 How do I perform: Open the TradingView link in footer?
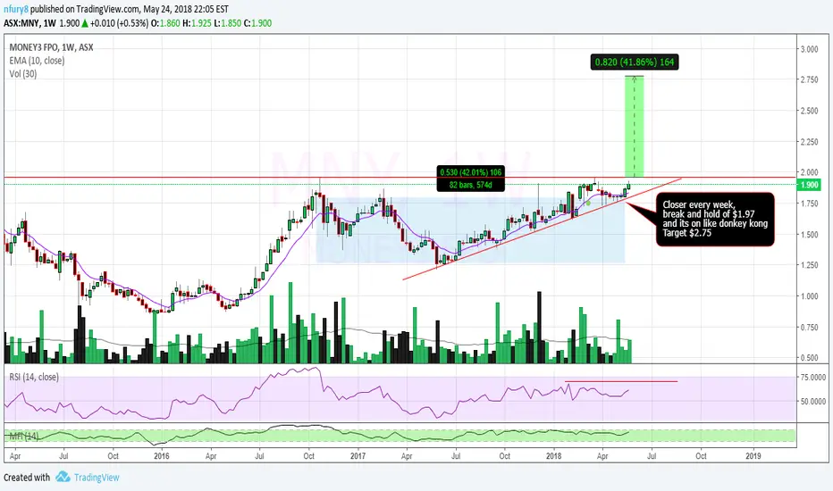97,478
